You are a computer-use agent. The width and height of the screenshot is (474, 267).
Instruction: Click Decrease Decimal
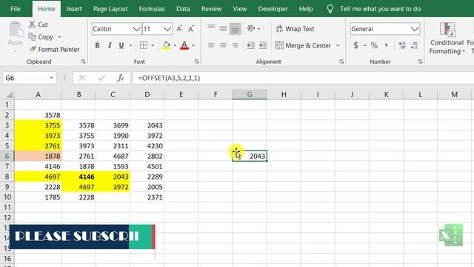tap(414, 45)
